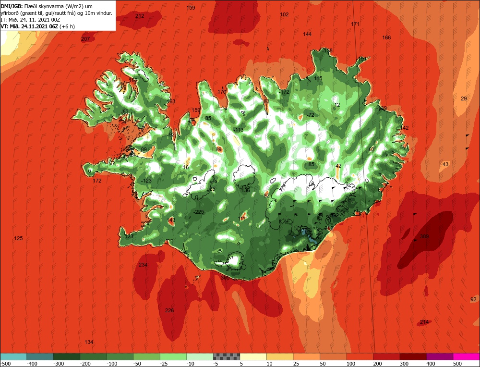Click the '-500' legend scale label
Viewport: 480px width, 367px height.
point(5,364)
